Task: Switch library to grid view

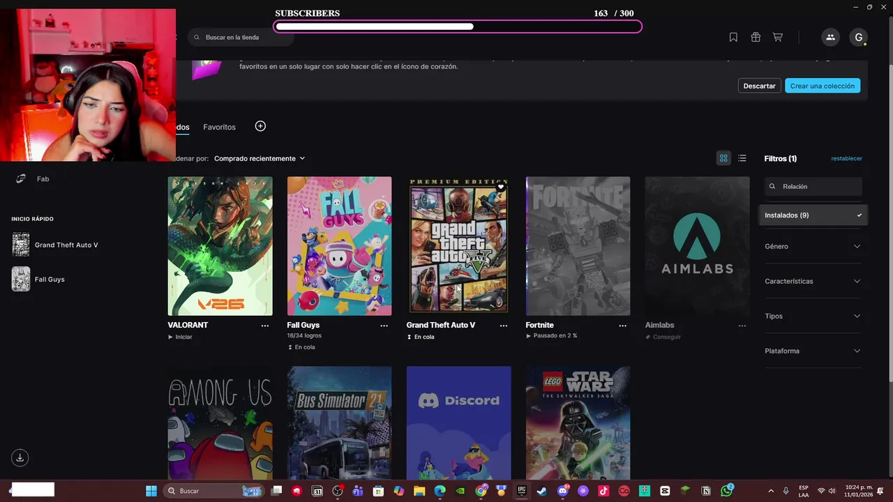Action: [x=723, y=158]
